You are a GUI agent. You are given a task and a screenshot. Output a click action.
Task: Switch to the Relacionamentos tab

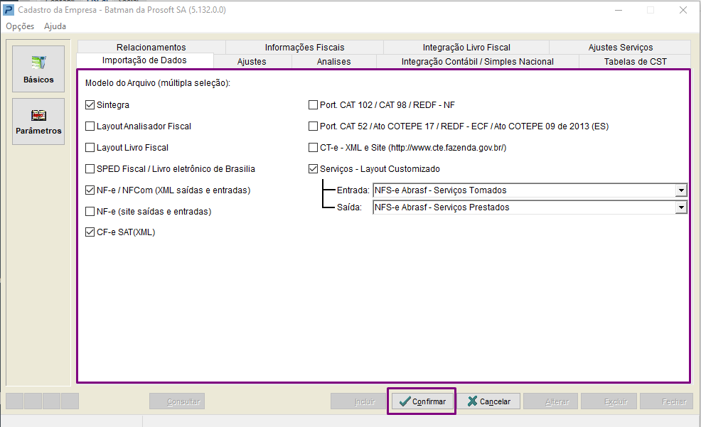coord(151,48)
